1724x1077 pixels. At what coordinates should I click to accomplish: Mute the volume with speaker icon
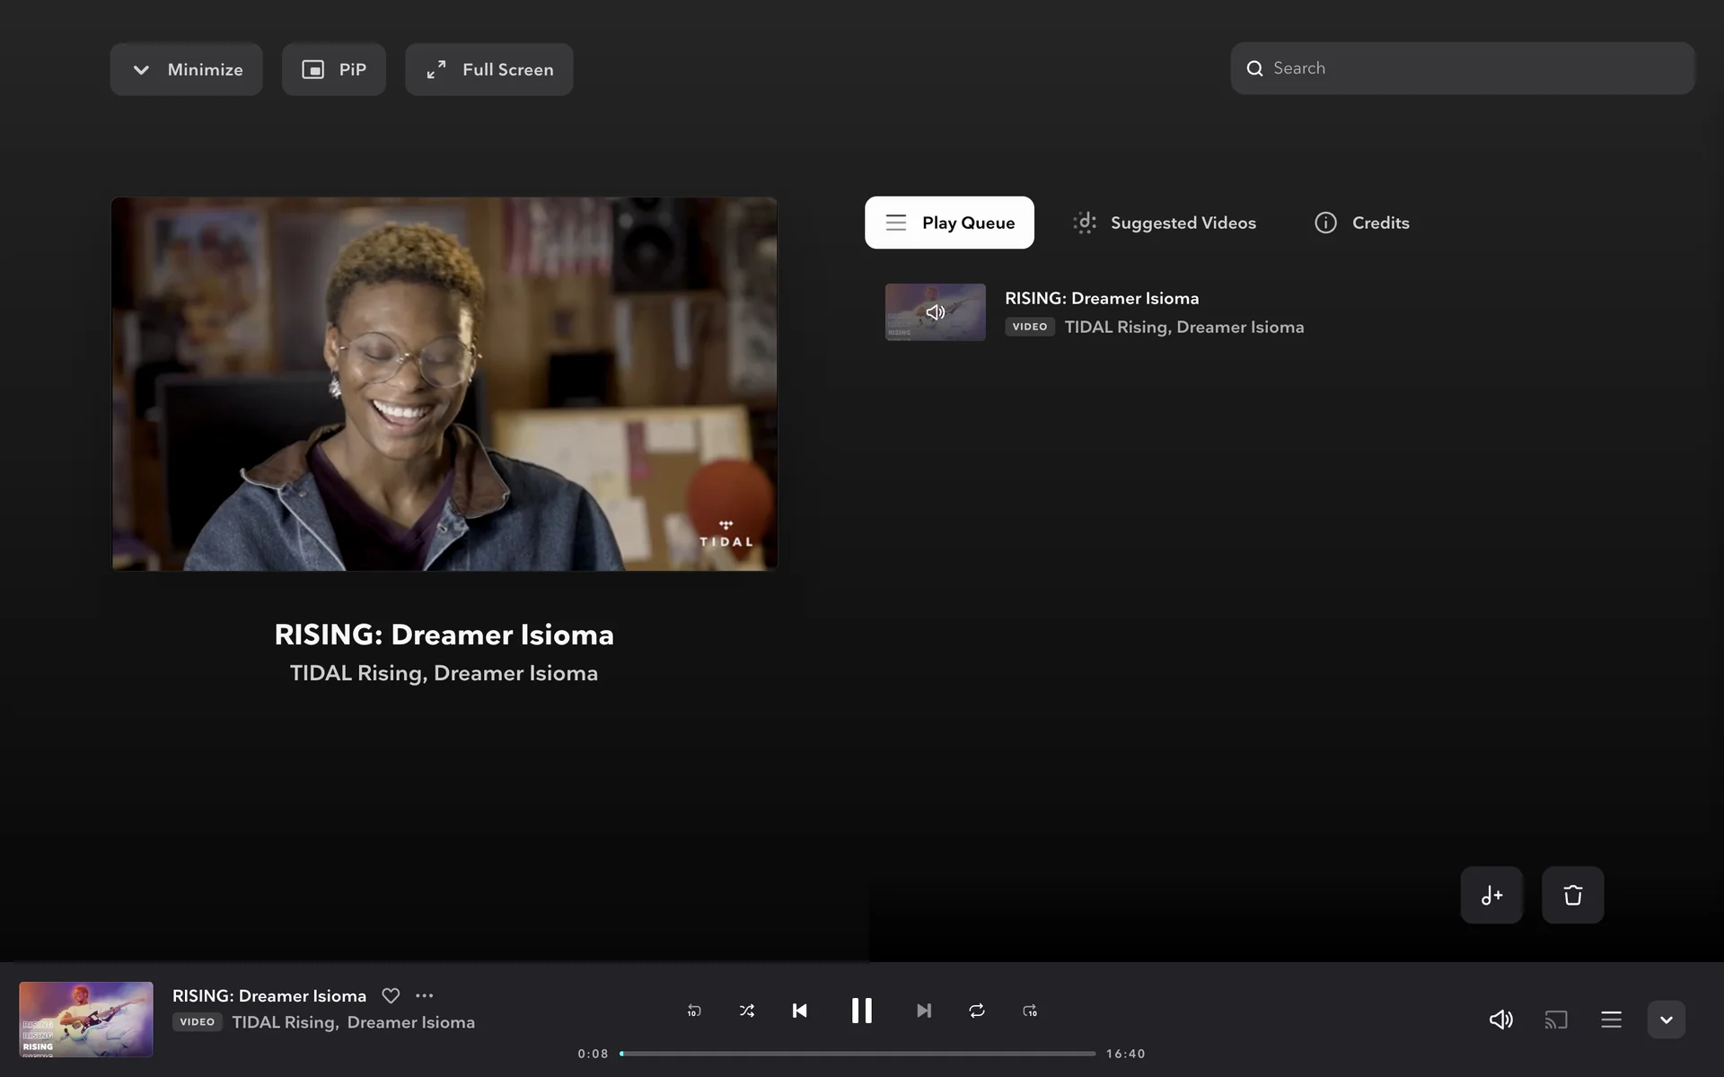(1500, 1020)
